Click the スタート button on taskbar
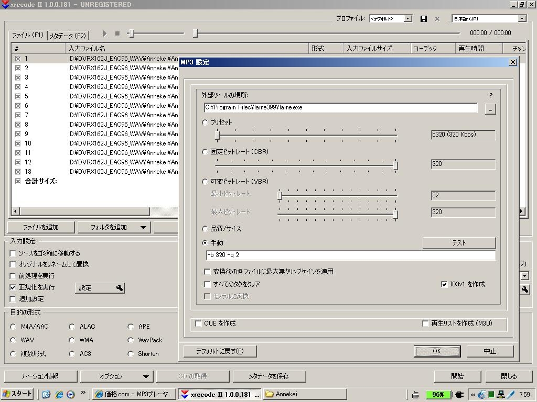This screenshot has width=537, height=402. coord(17,394)
